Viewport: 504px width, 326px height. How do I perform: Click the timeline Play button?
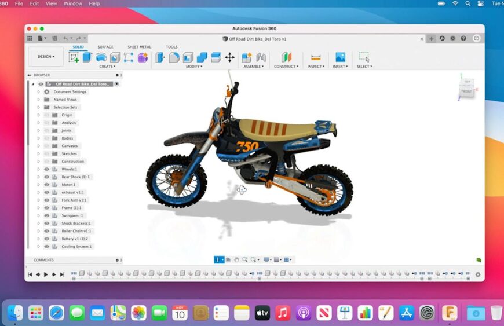(46, 274)
